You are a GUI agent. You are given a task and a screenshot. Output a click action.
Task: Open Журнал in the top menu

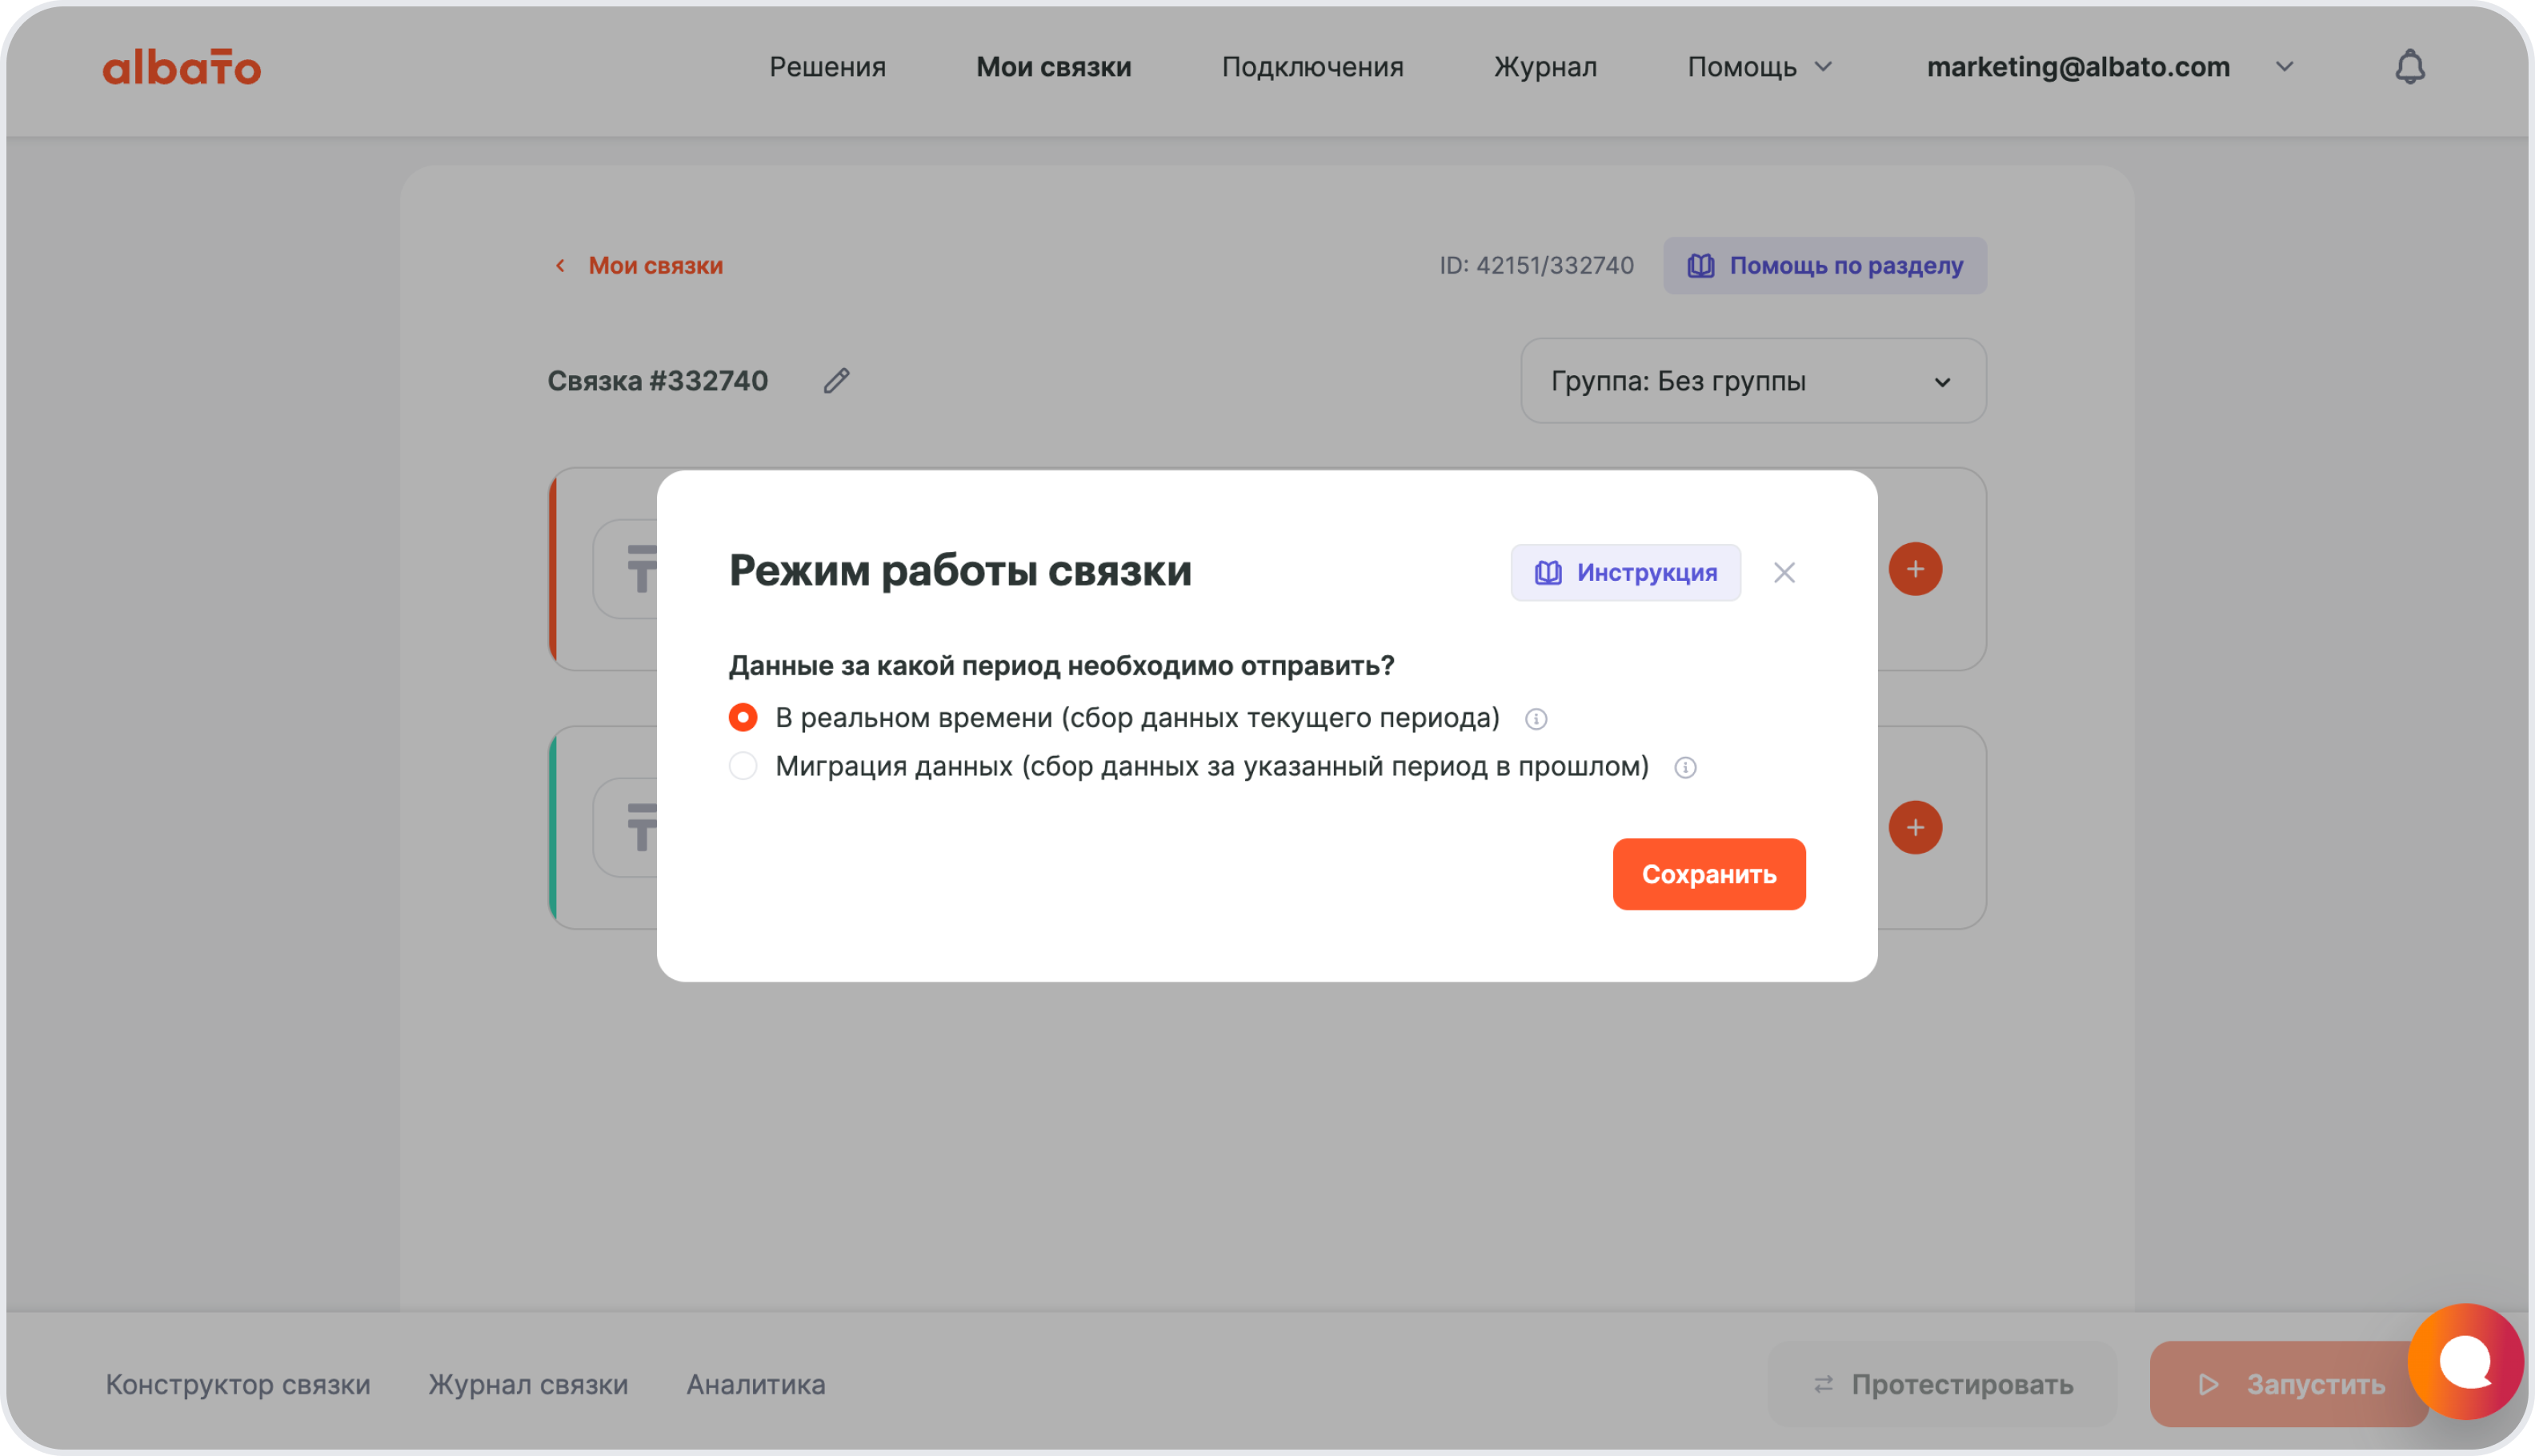(x=1544, y=67)
